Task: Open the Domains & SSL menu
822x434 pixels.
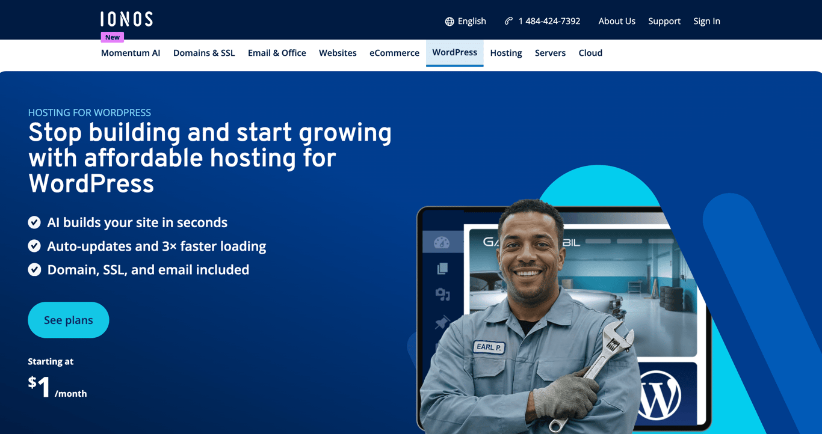Action: (204, 53)
